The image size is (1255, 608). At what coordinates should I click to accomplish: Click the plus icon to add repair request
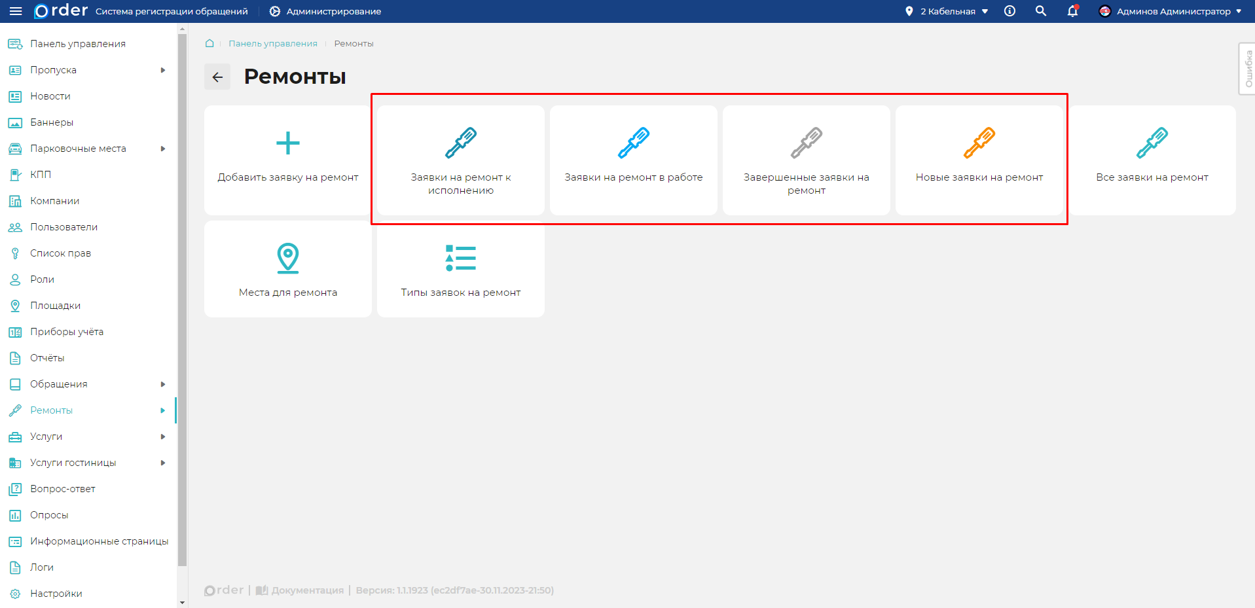[288, 143]
